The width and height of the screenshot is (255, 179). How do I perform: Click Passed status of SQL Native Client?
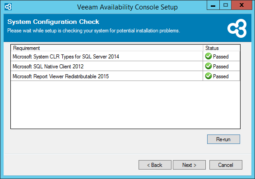click(221, 67)
